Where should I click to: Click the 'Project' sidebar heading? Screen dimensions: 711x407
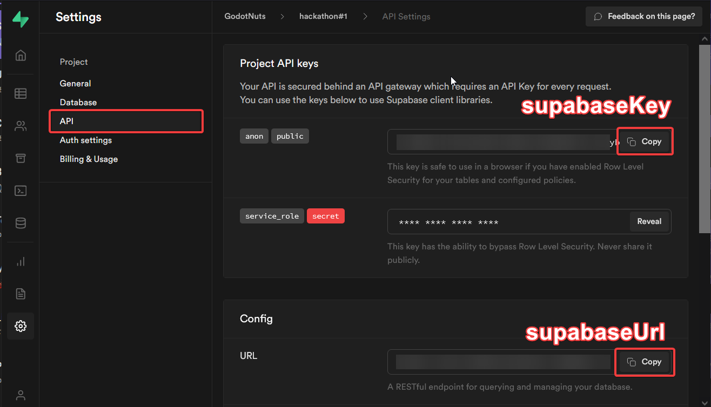point(73,62)
